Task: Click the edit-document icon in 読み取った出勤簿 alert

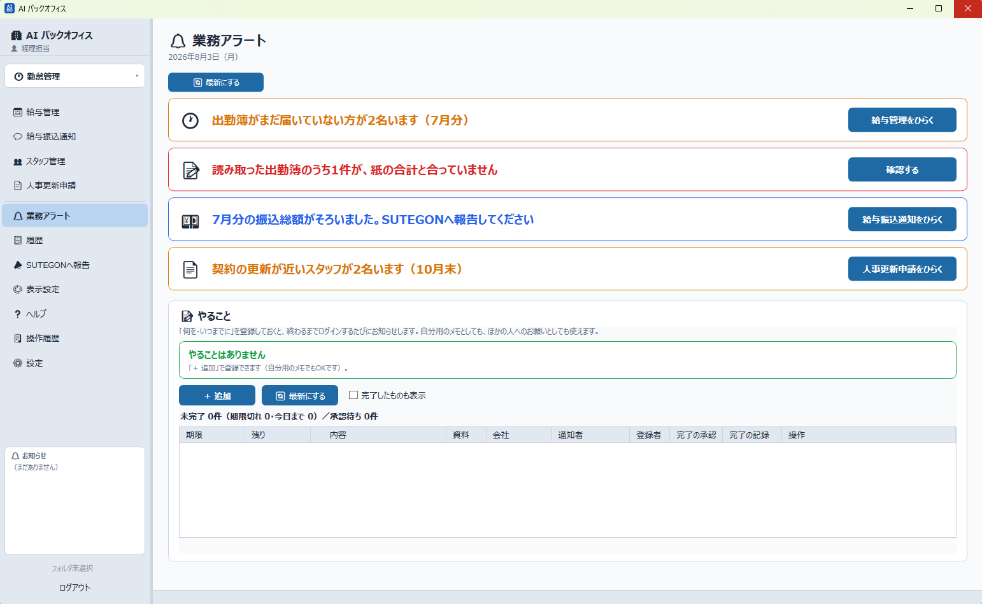Action: [190, 170]
